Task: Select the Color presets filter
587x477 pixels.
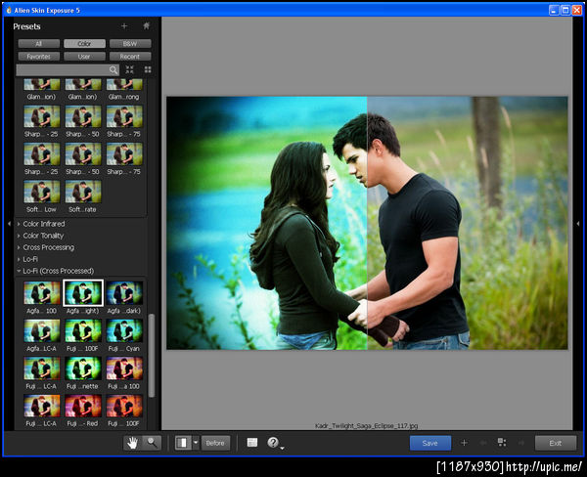Action: pos(84,44)
